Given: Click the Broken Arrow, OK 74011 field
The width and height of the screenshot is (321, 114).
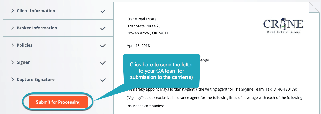Looking at the screenshot, I should point(147,33).
